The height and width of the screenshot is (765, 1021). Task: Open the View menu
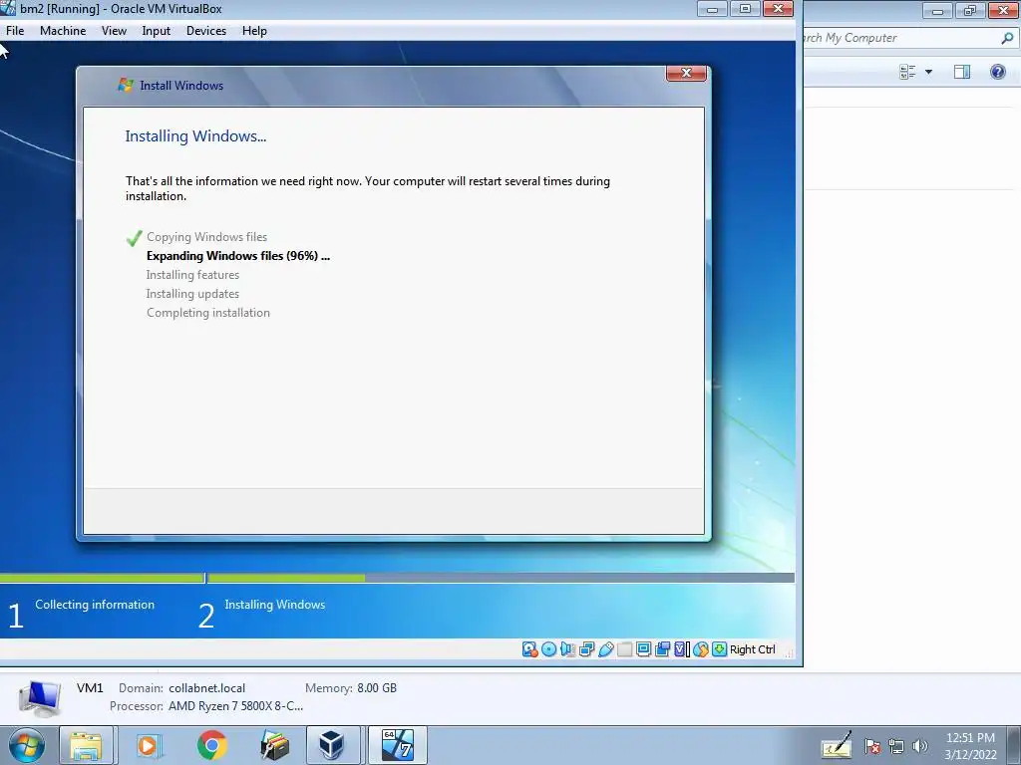point(114,31)
